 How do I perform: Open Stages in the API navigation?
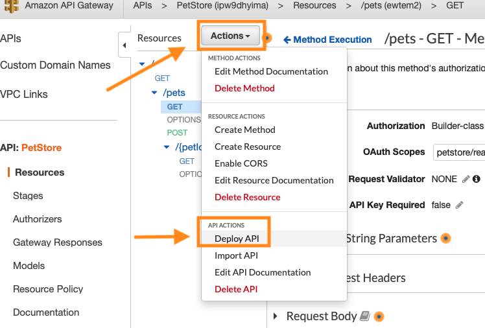[28, 196]
